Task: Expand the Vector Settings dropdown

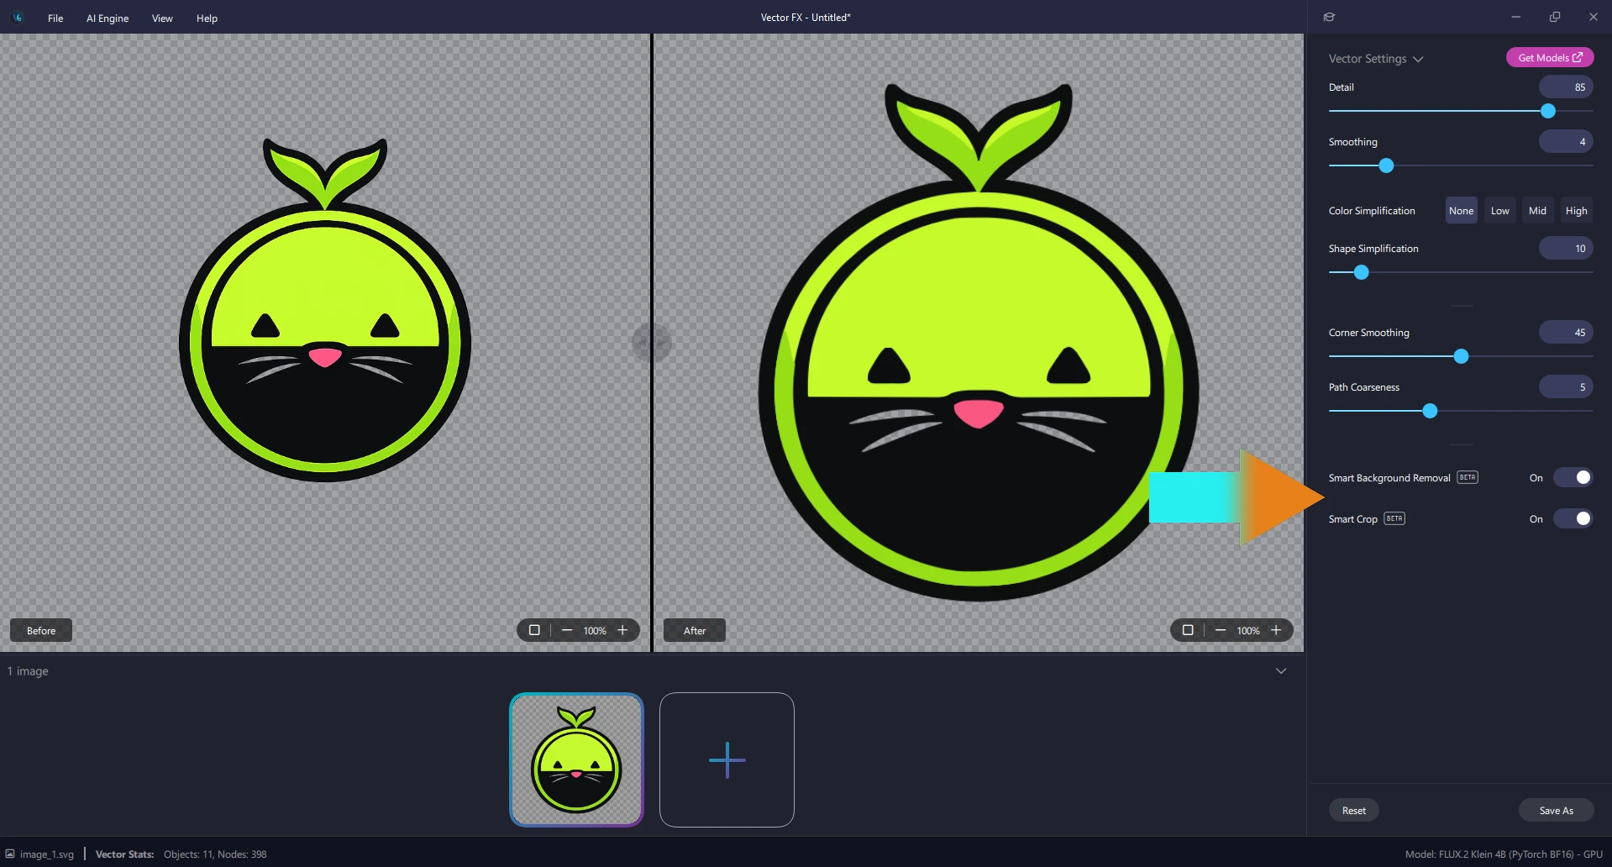Action: 1375,59
